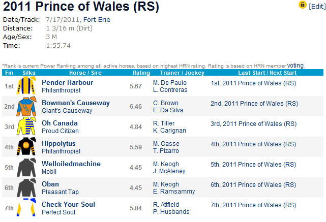The height and width of the screenshot is (222, 326).
Task: Open the Edit link
Action: click(x=317, y=7)
